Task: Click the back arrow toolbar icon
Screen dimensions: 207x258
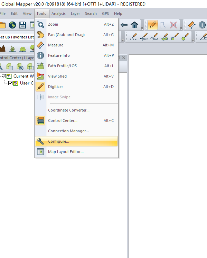Action: pos(124,25)
